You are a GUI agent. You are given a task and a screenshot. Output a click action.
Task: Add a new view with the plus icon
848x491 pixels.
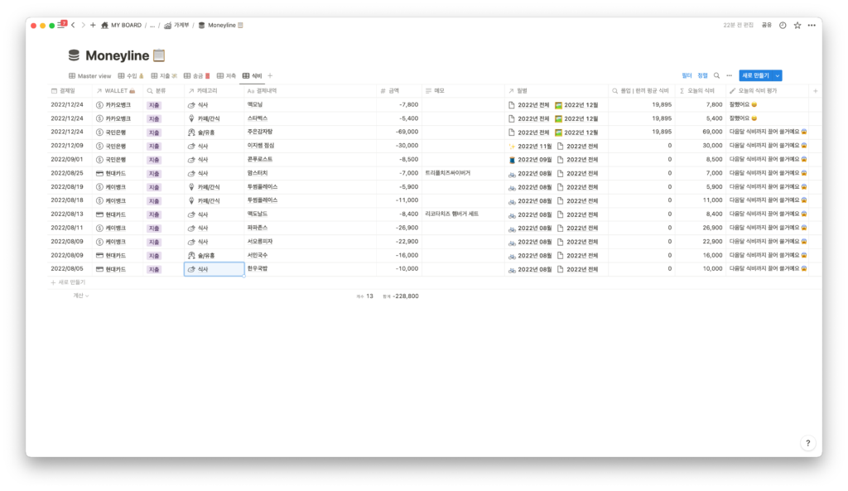click(270, 76)
